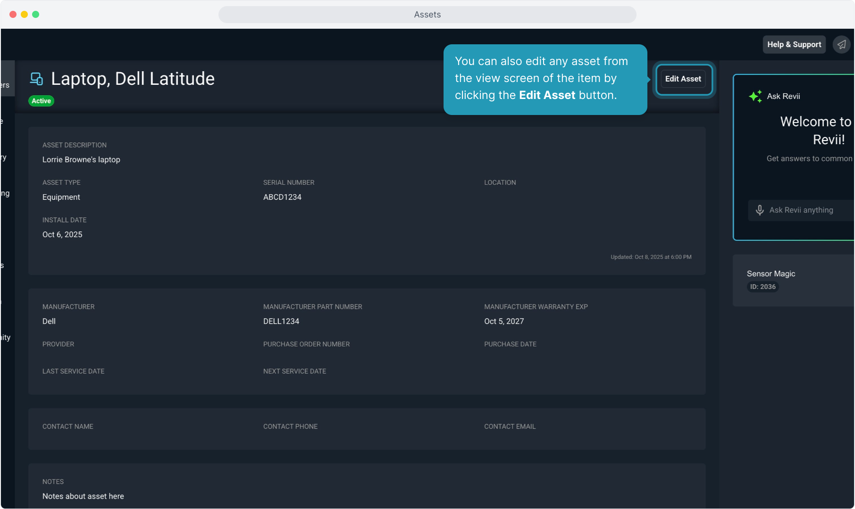The image size is (855, 509).
Task: Click the serial number ABCD1234
Action: click(282, 197)
